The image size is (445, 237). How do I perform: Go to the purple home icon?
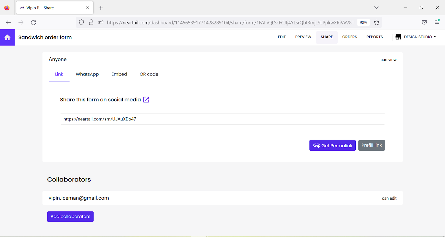click(8, 37)
